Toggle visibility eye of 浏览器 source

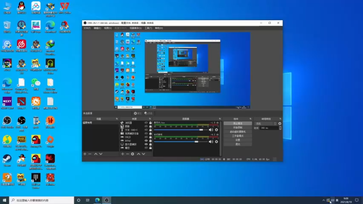point(146,122)
